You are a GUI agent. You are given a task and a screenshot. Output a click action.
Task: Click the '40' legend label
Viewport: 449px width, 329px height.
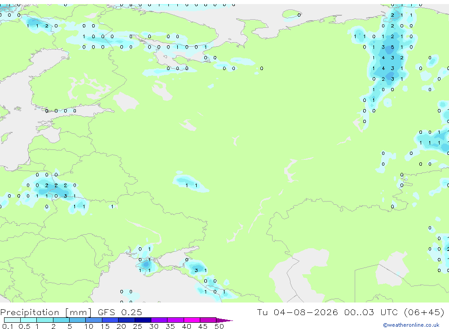click(x=186, y=326)
